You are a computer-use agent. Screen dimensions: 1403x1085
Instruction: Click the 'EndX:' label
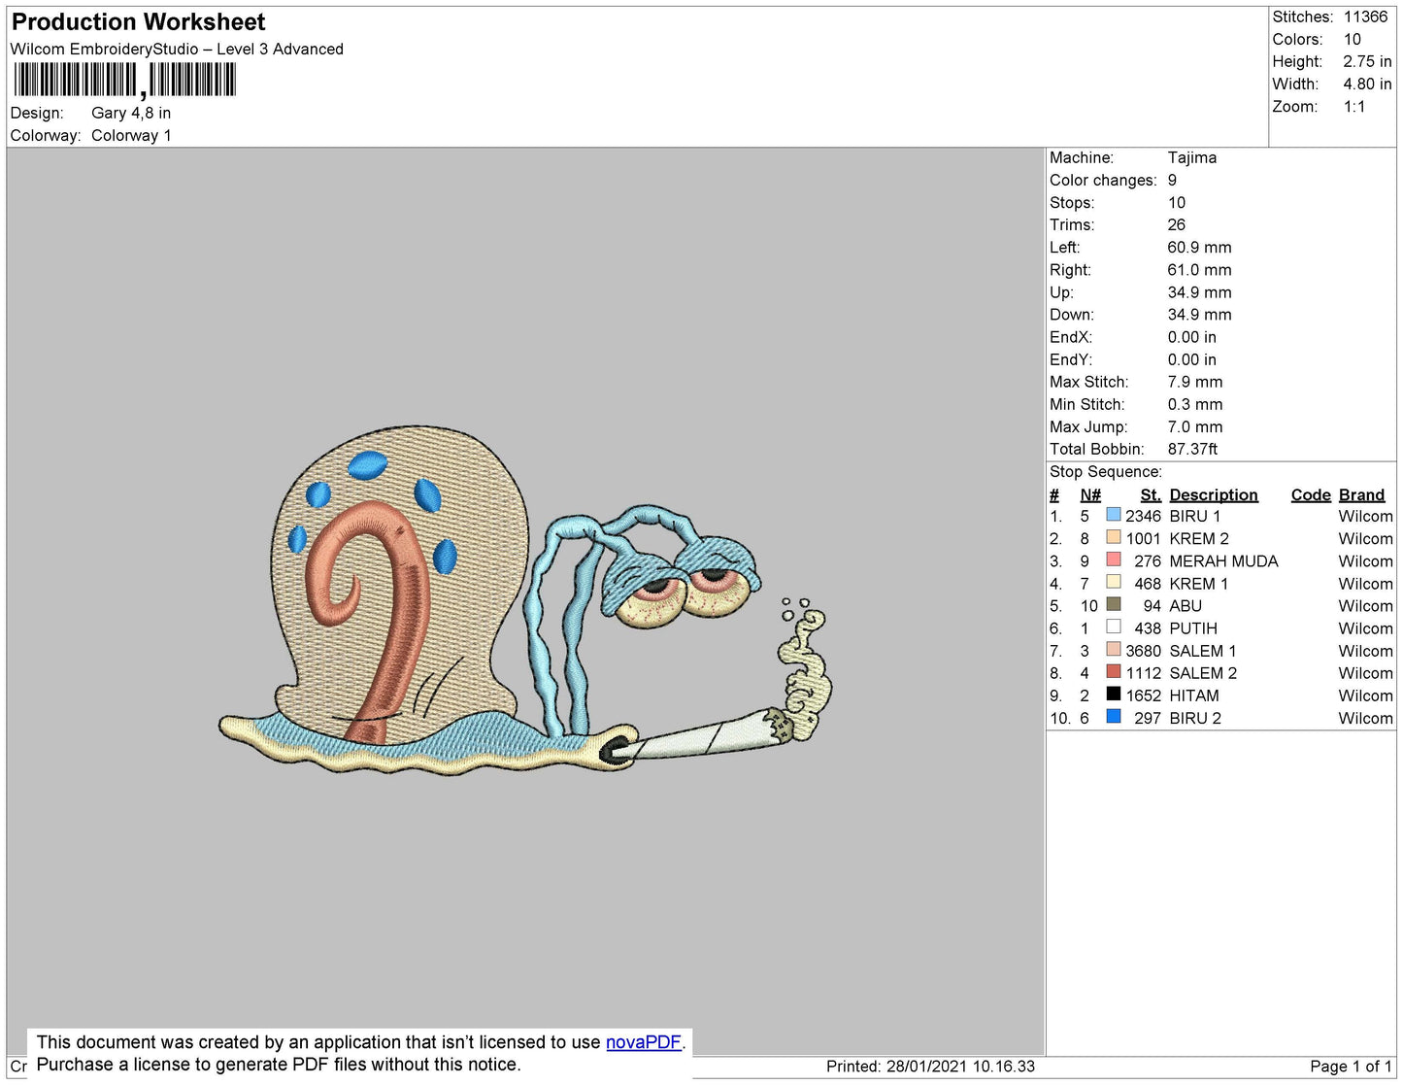point(1071,337)
